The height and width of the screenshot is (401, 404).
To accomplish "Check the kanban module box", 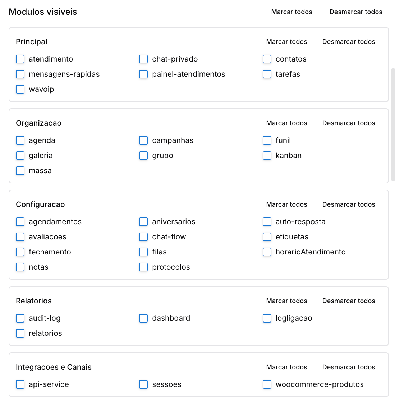I will click(267, 156).
